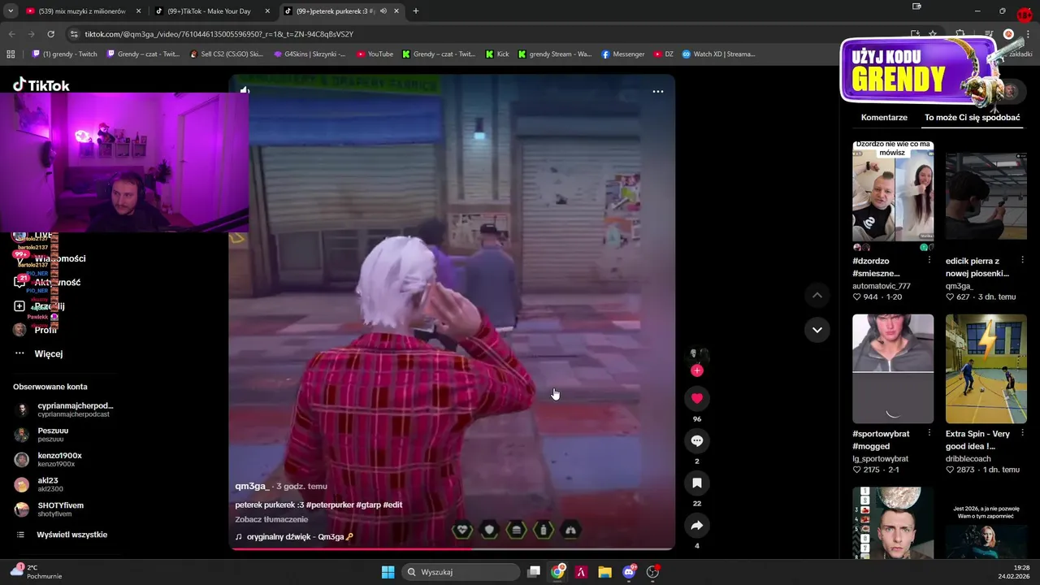Like the video with the heart icon
The image size is (1040, 585).
(x=696, y=398)
